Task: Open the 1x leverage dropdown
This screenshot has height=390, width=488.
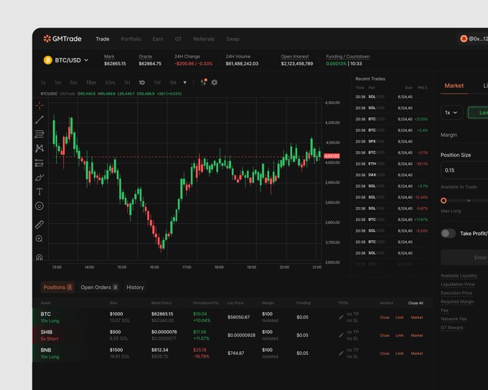Action: coord(451,113)
